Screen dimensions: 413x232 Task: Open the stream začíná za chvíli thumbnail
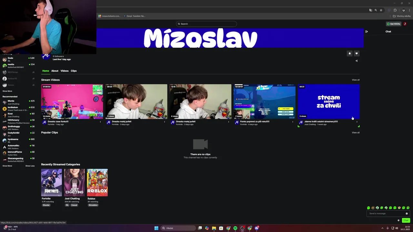pos(328,101)
